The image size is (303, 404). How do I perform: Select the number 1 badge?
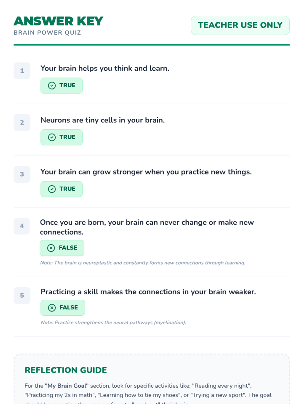coord(22,71)
